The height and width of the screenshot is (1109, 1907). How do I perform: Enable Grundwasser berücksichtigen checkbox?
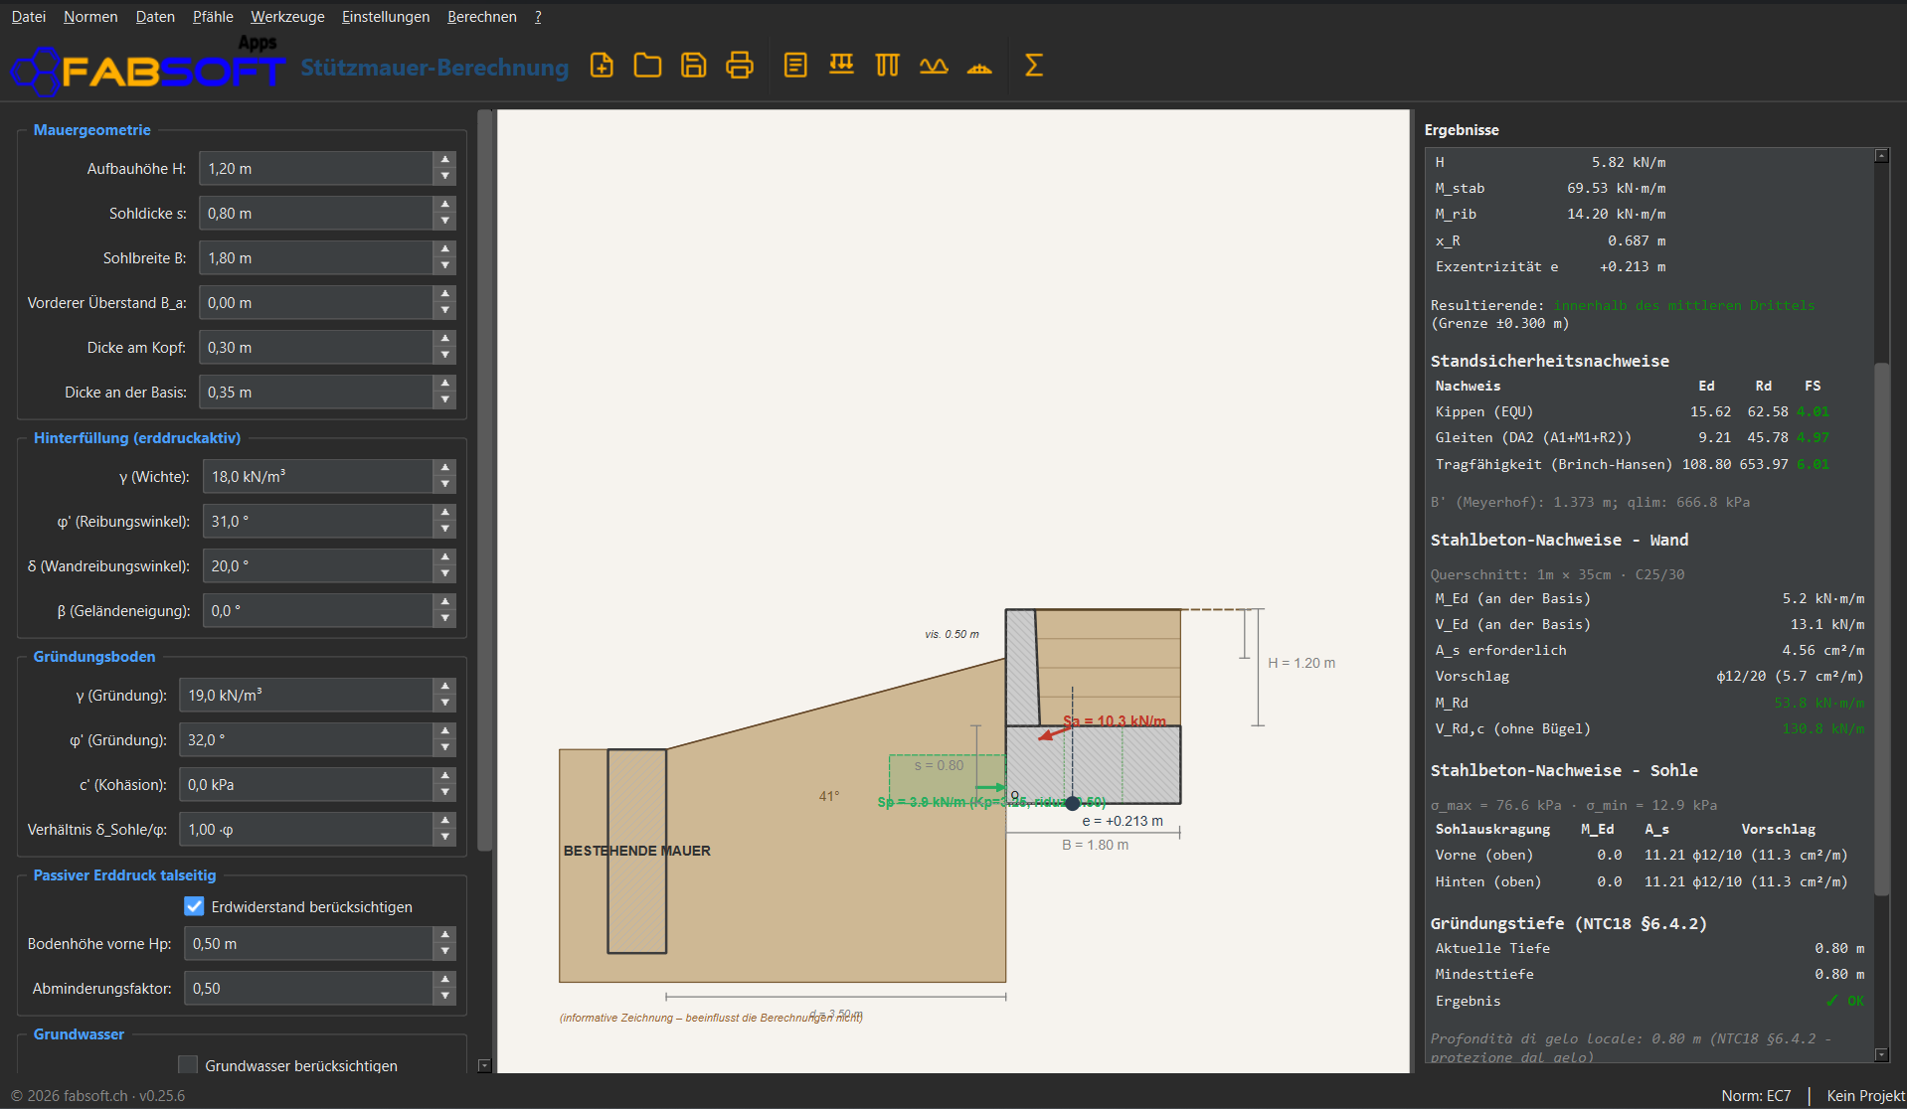187,1064
